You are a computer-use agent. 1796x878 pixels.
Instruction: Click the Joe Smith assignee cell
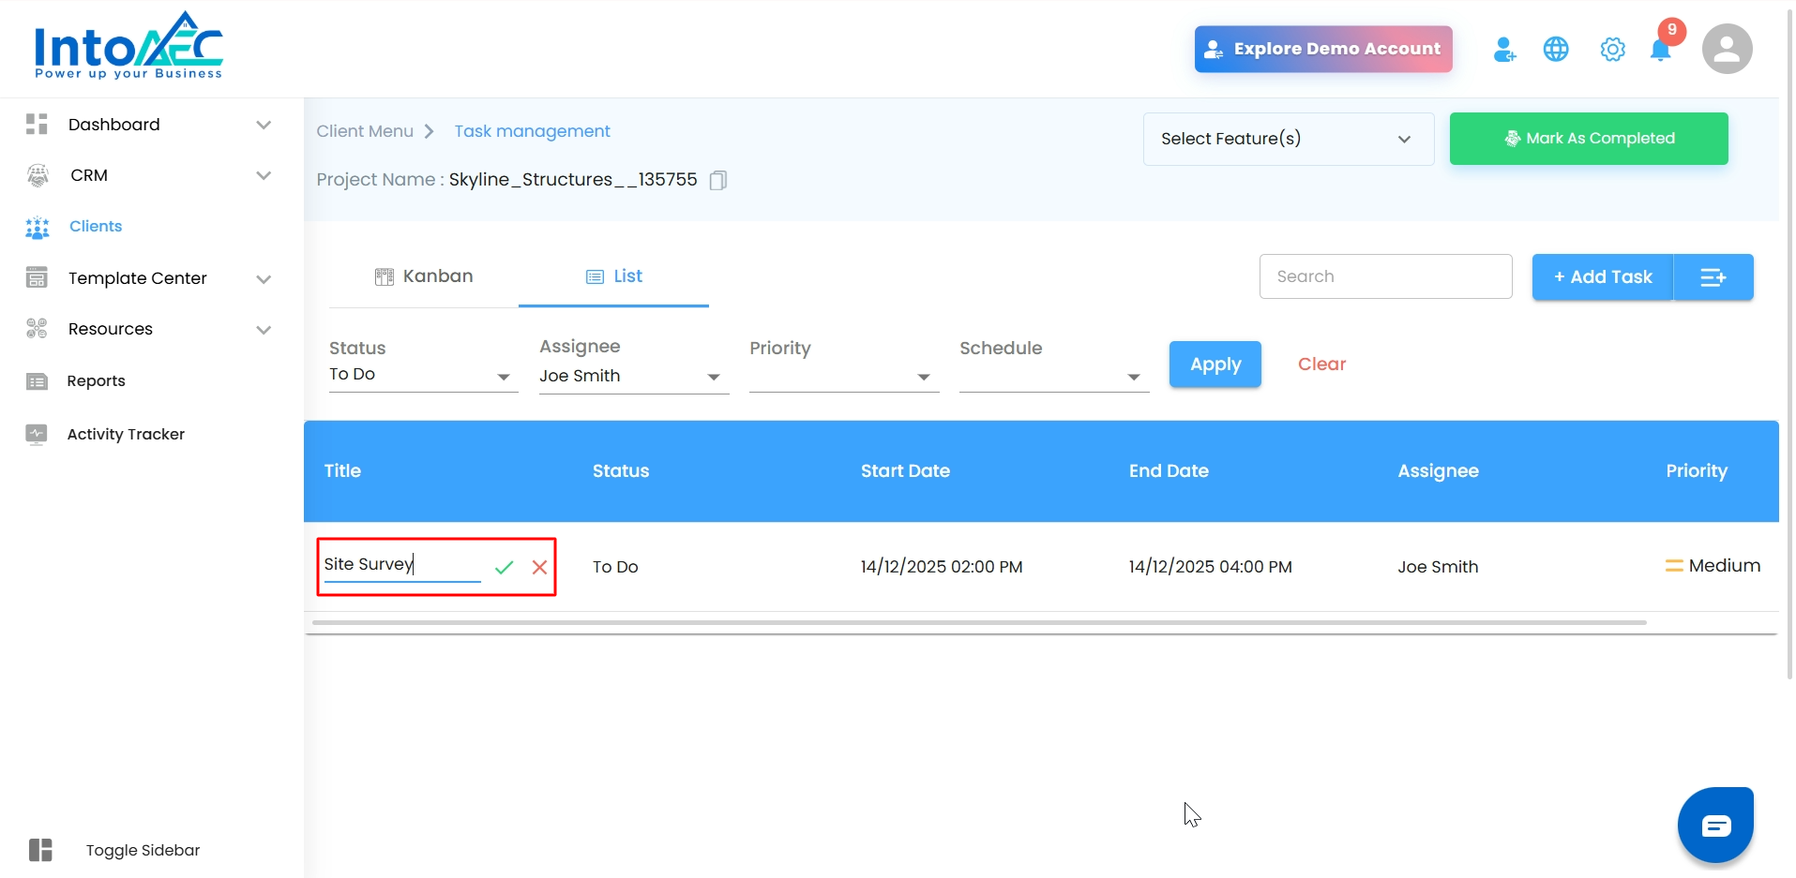tap(1438, 567)
